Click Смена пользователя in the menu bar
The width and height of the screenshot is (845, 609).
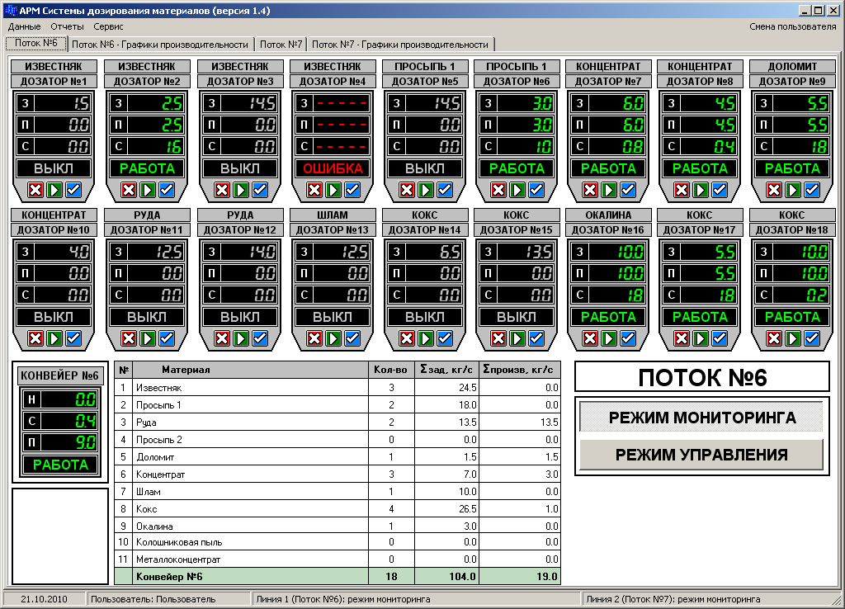coord(792,26)
